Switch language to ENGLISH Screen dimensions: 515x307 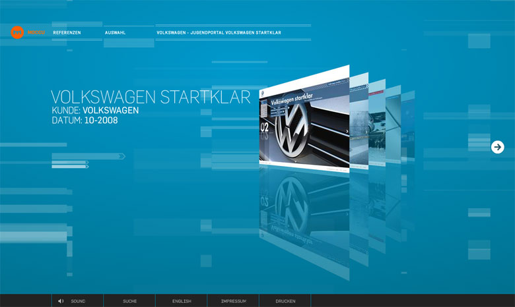click(x=182, y=301)
